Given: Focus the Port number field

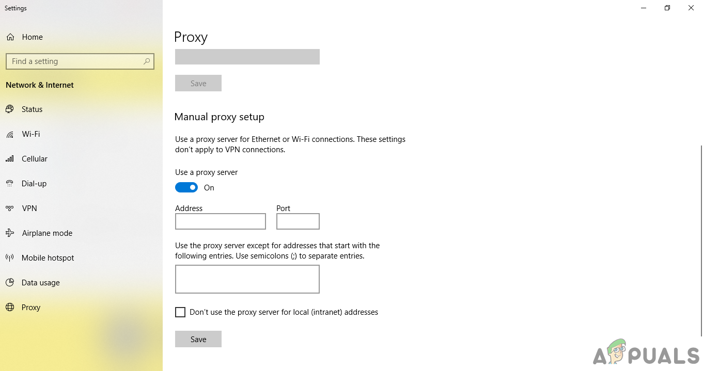Looking at the screenshot, I should [x=298, y=221].
